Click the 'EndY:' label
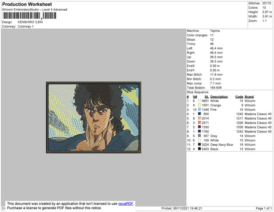274x212 pixels. tap(191, 70)
